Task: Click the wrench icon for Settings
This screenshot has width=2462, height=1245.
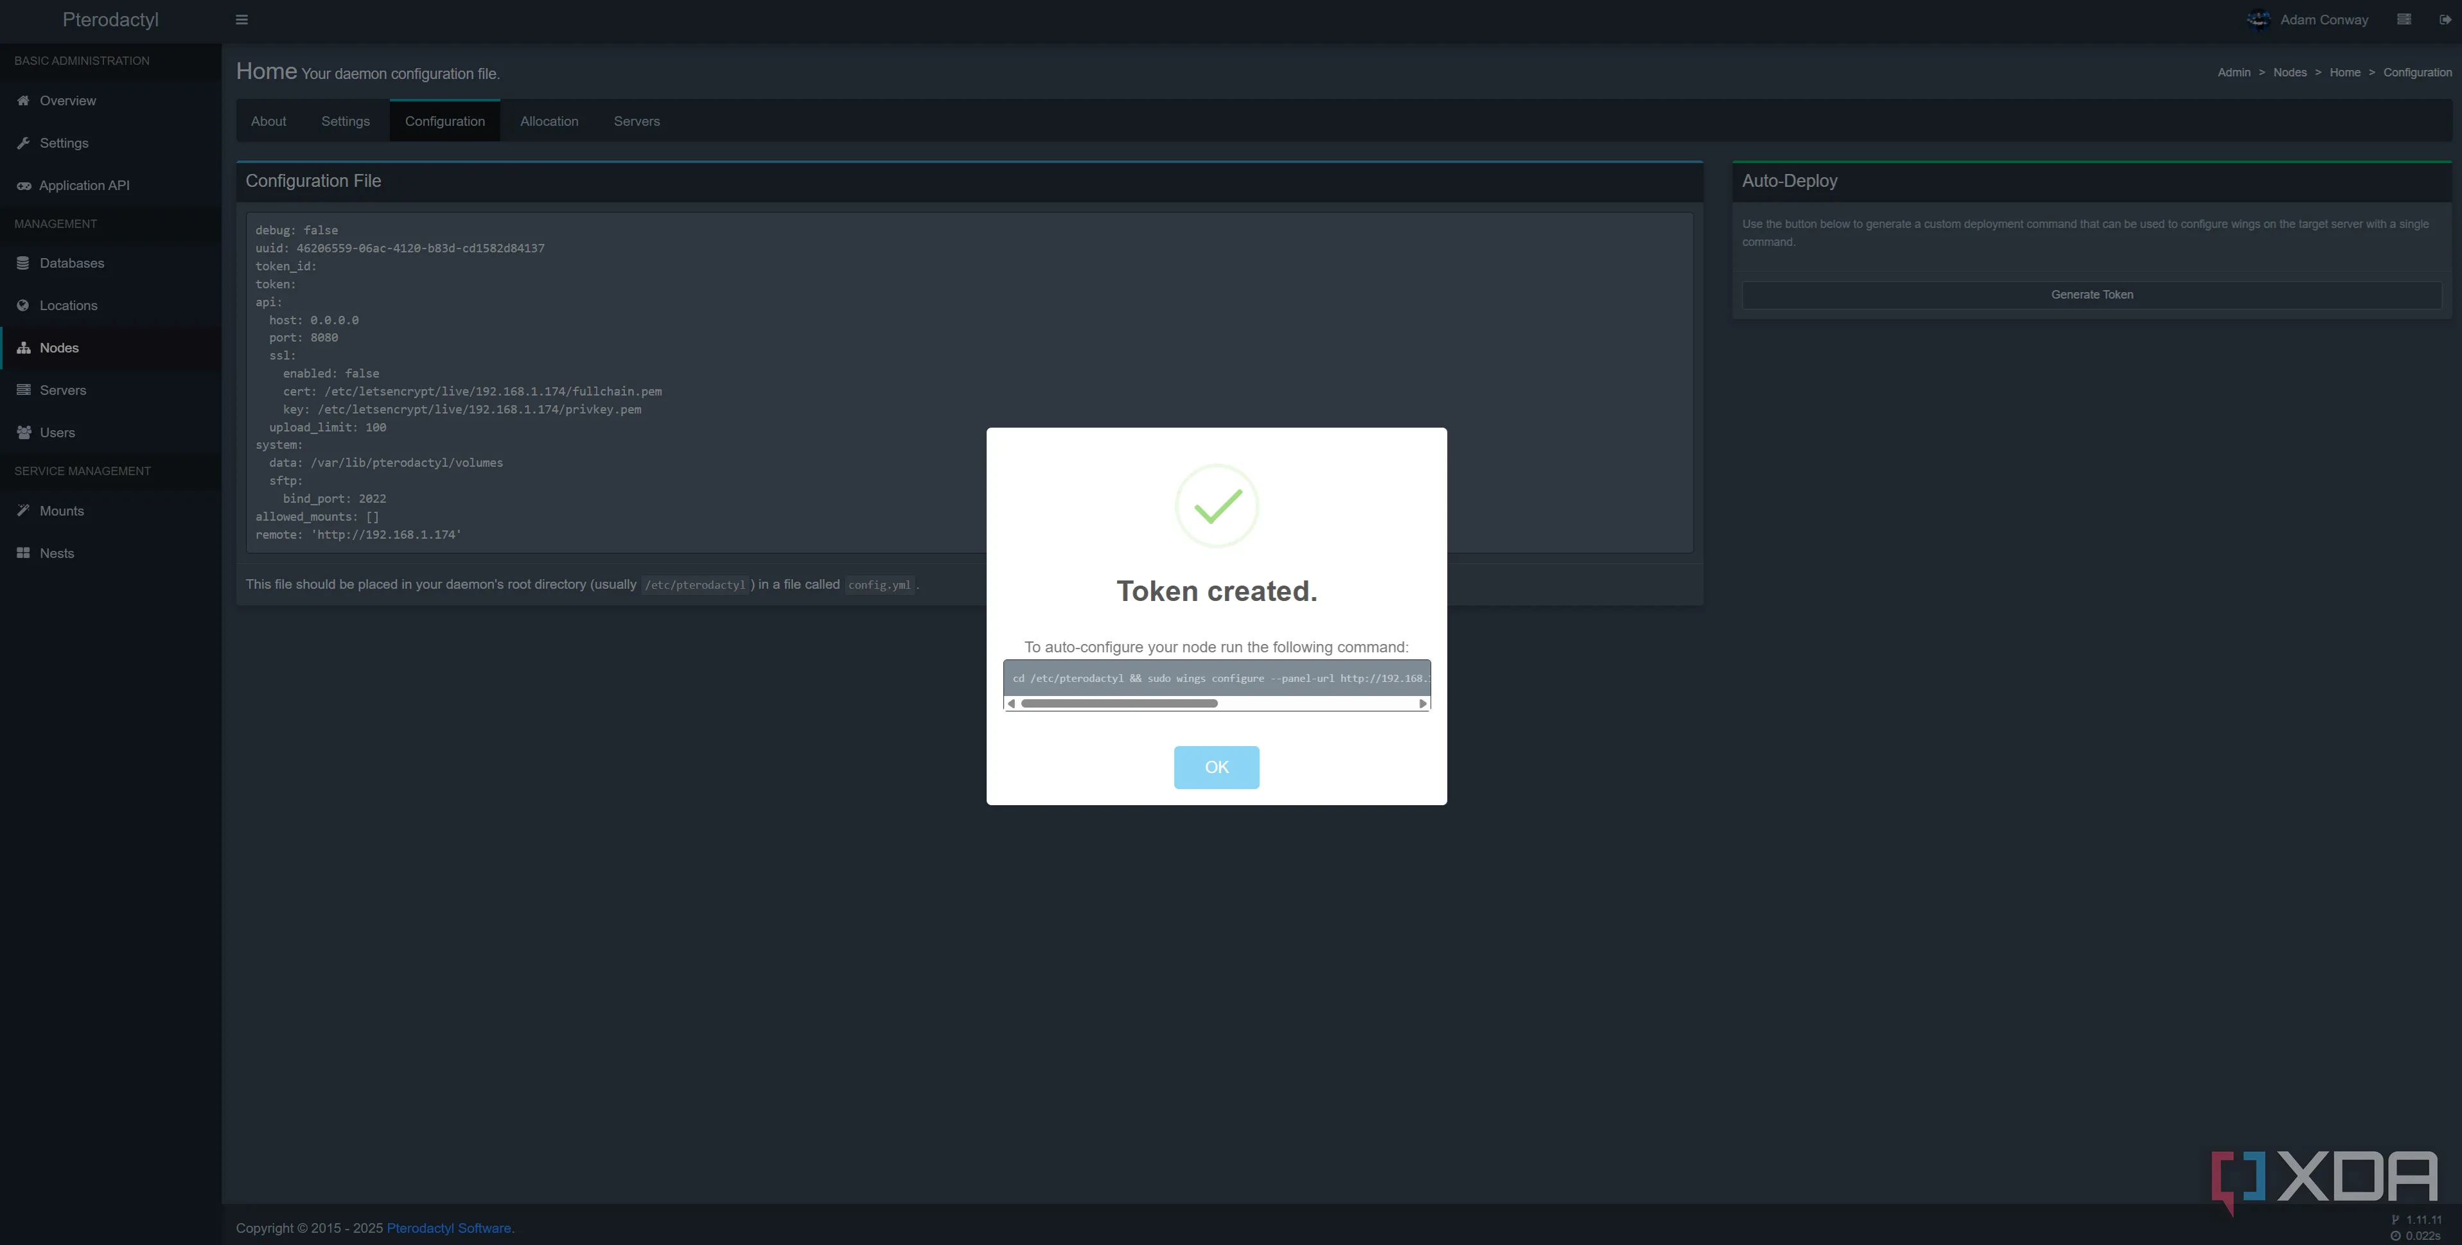Action: [23, 143]
